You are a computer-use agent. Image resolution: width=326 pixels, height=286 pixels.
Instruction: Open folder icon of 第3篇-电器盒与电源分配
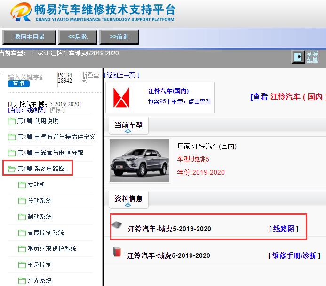click(12, 153)
